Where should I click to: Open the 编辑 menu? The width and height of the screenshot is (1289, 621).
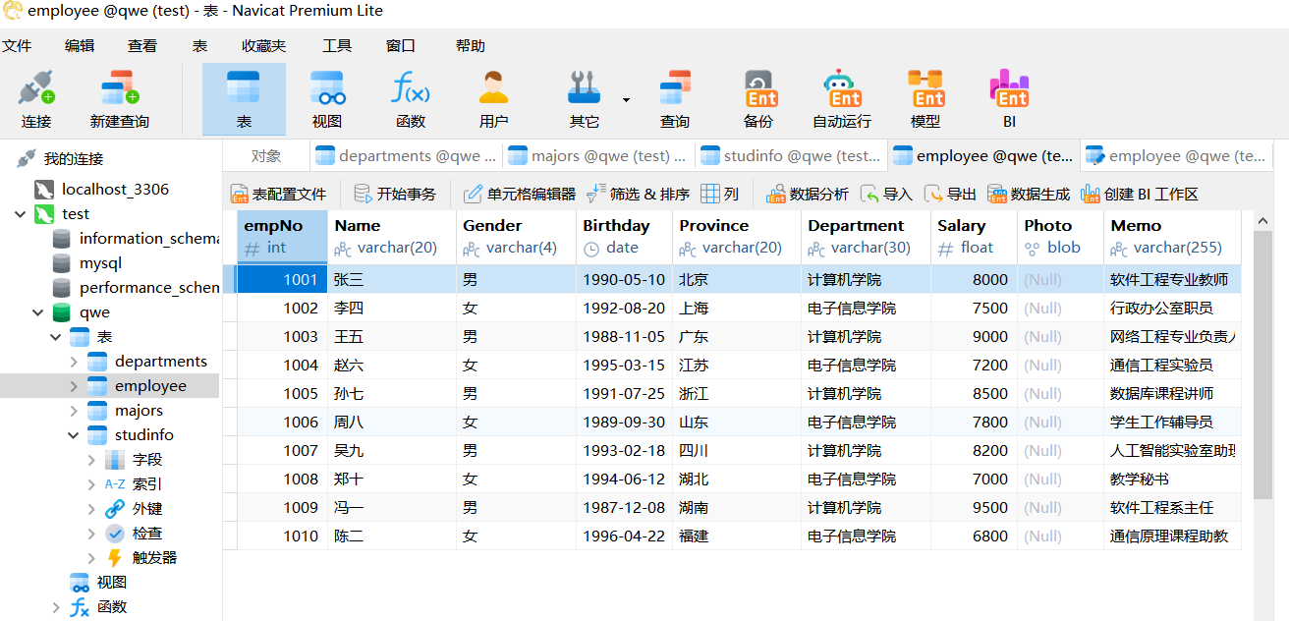(80, 45)
